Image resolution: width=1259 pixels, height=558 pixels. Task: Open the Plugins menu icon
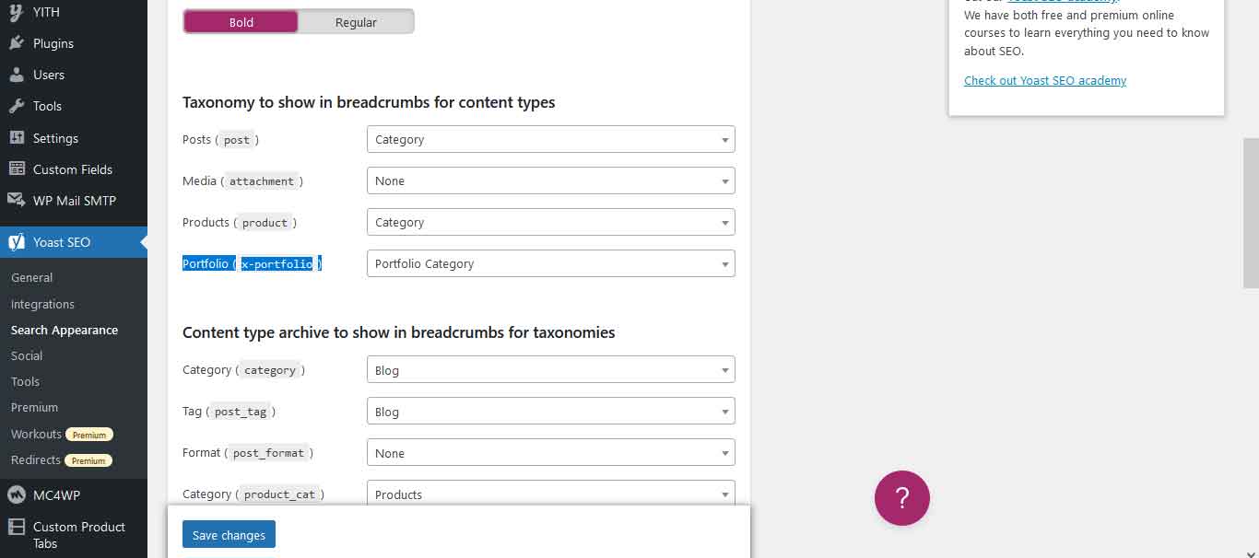(x=17, y=43)
